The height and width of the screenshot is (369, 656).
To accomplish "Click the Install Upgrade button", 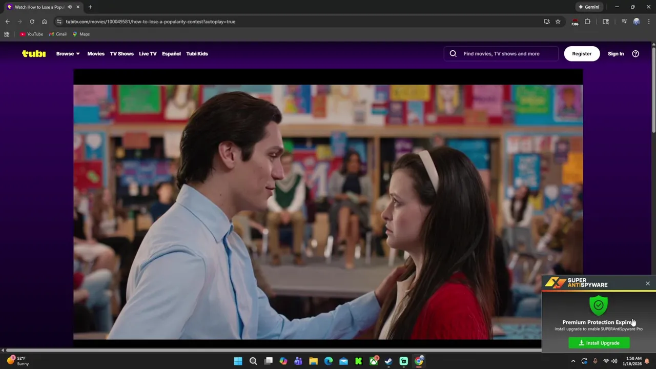I will [x=599, y=343].
